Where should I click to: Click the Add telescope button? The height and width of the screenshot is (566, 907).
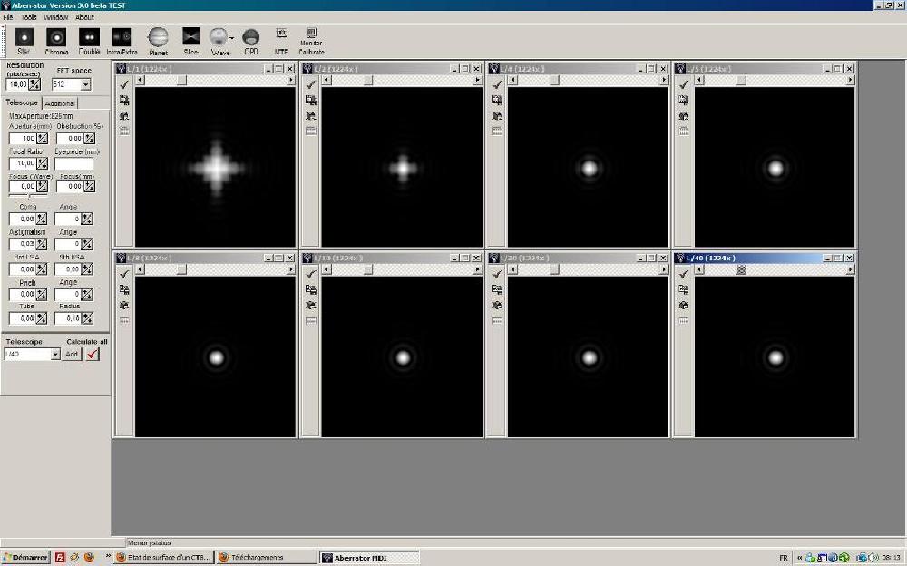71,354
